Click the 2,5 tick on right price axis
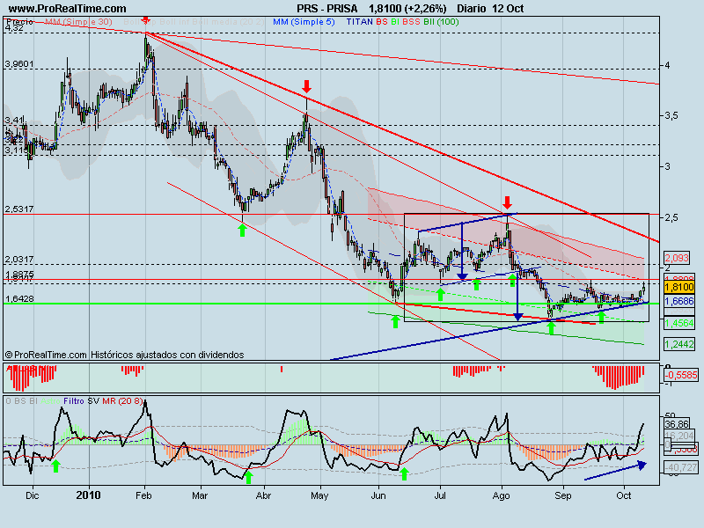The image size is (704, 528). [x=671, y=217]
